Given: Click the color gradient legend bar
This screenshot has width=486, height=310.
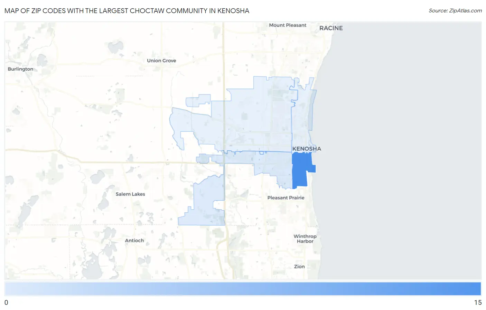Looking at the screenshot, I should click(243, 289).
